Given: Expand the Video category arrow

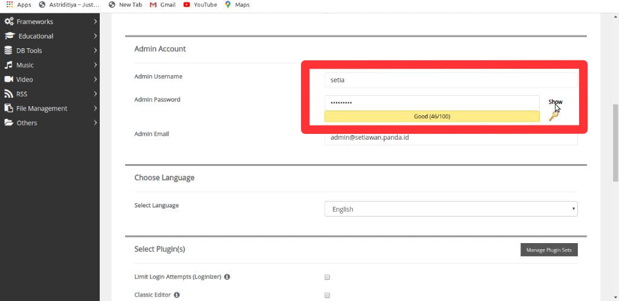Looking at the screenshot, I should 95,79.
